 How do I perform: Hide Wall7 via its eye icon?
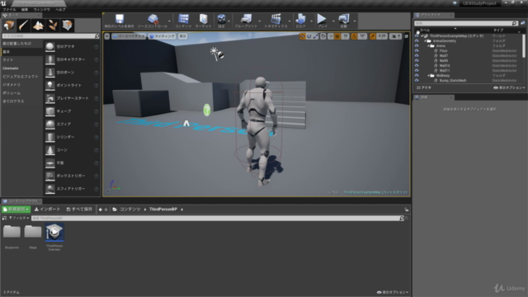tap(417, 56)
